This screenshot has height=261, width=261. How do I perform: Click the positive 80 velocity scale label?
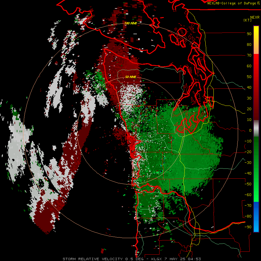click(x=249, y=45)
